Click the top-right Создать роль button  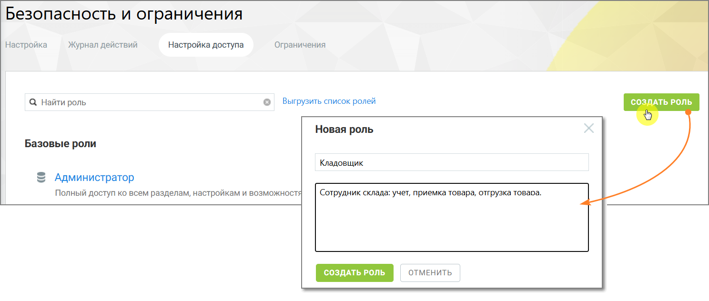tap(661, 102)
